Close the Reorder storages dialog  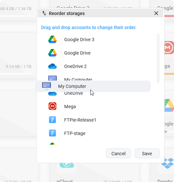tap(156, 13)
